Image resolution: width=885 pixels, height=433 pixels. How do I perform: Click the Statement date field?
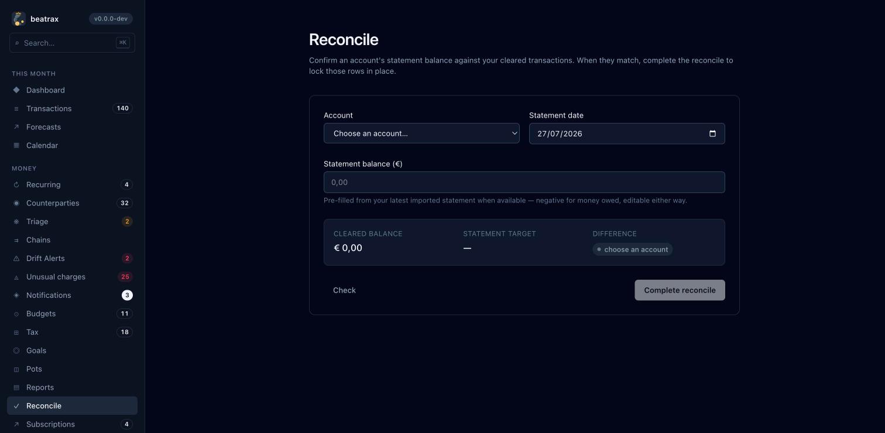pyautogui.click(x=627, y=133)
